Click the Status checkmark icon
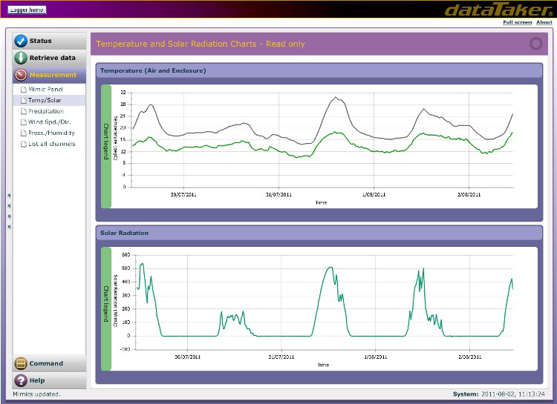This screenshot has width=557, height=404. (x=21, y=41)
